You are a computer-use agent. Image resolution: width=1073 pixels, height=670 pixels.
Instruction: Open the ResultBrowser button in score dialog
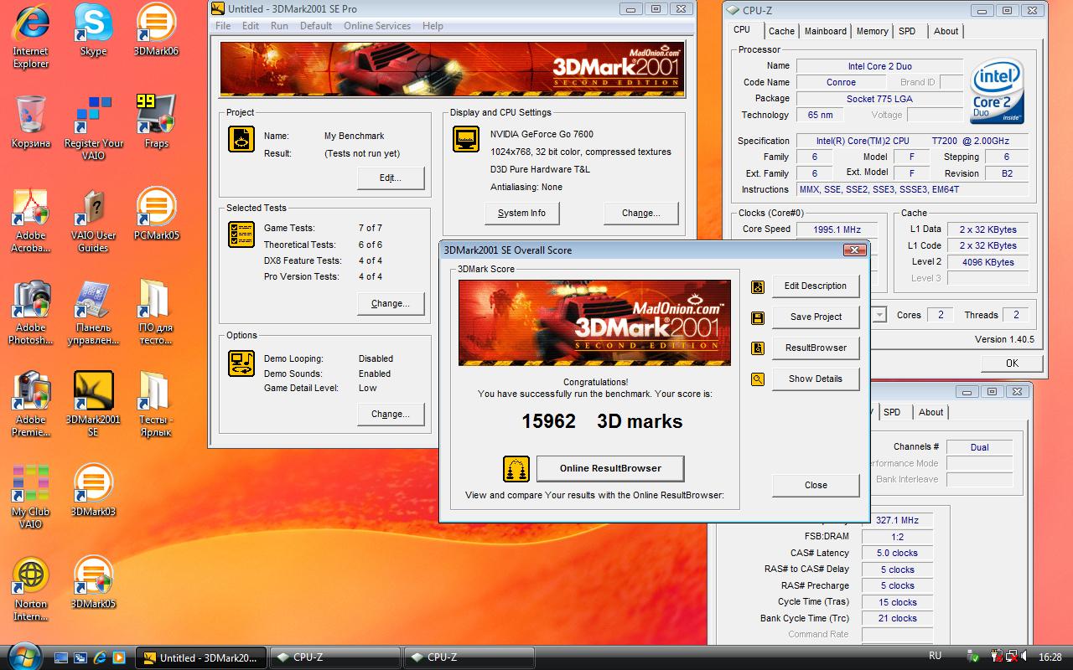(x=816, y=348)
